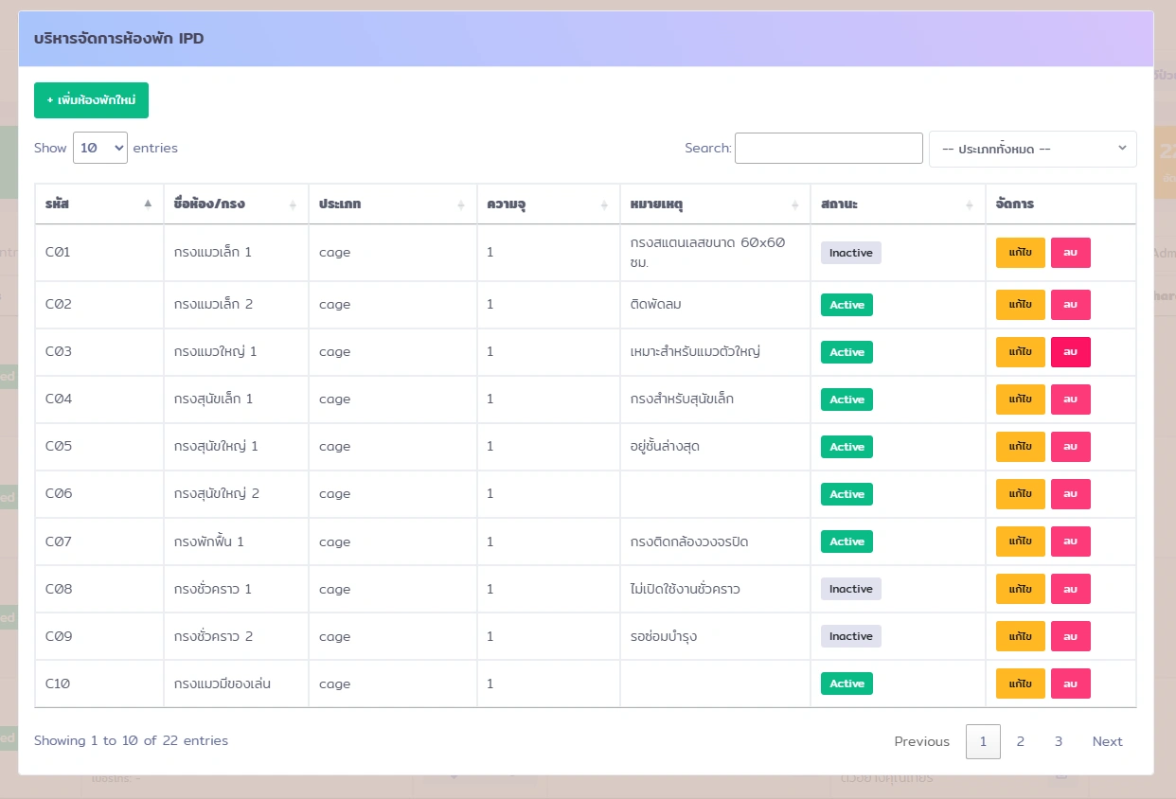Screen dimensions: 1176x799
Task: Jump to page 3 of results
Action: tap(1058, 741)
